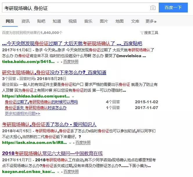
Task: Click the 百度一下 search button
Action: tap(173, 8)
